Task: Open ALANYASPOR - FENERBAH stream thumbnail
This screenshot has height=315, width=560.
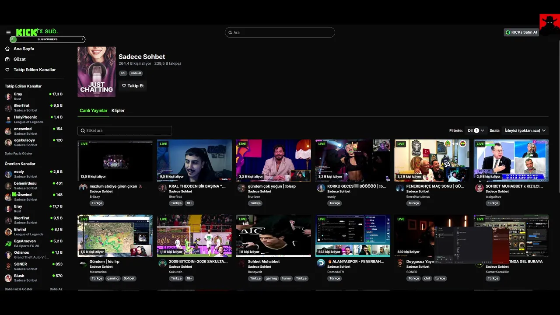Action: pos(353,236)
